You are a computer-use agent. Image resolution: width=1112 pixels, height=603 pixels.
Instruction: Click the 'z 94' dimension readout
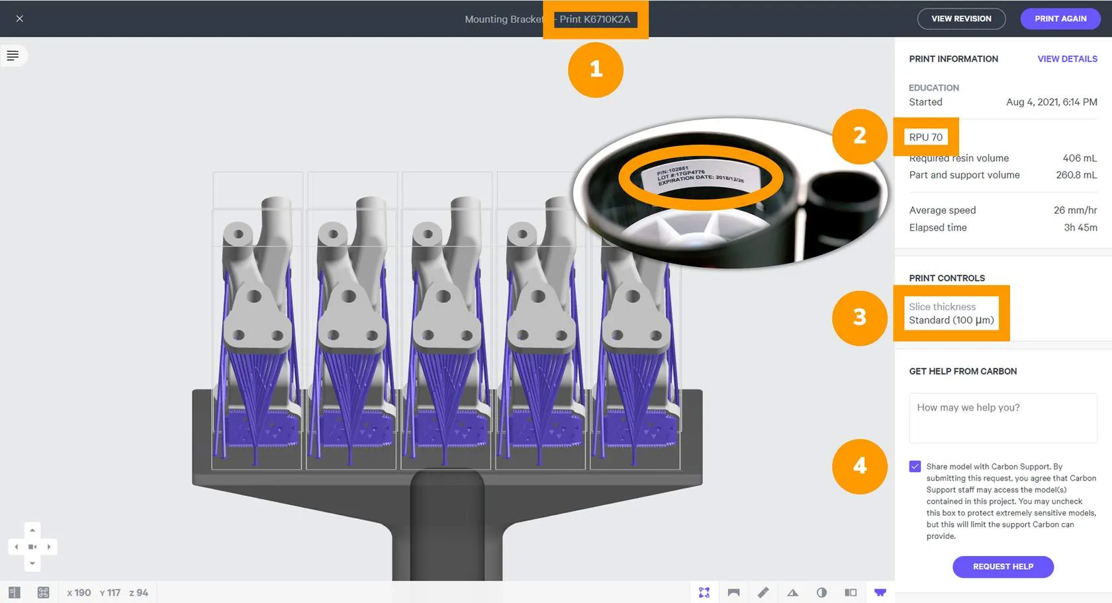138,592
